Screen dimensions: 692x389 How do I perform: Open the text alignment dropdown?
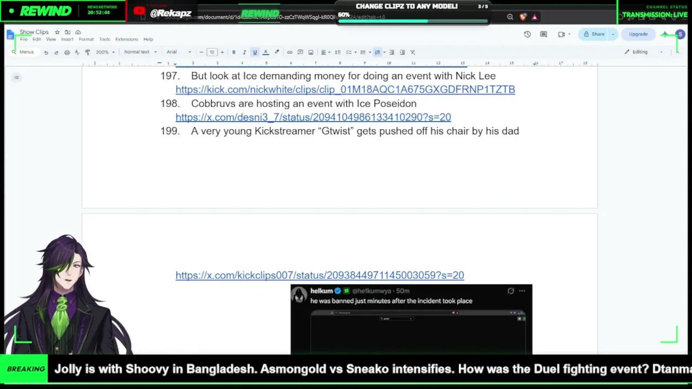(325, 52)
